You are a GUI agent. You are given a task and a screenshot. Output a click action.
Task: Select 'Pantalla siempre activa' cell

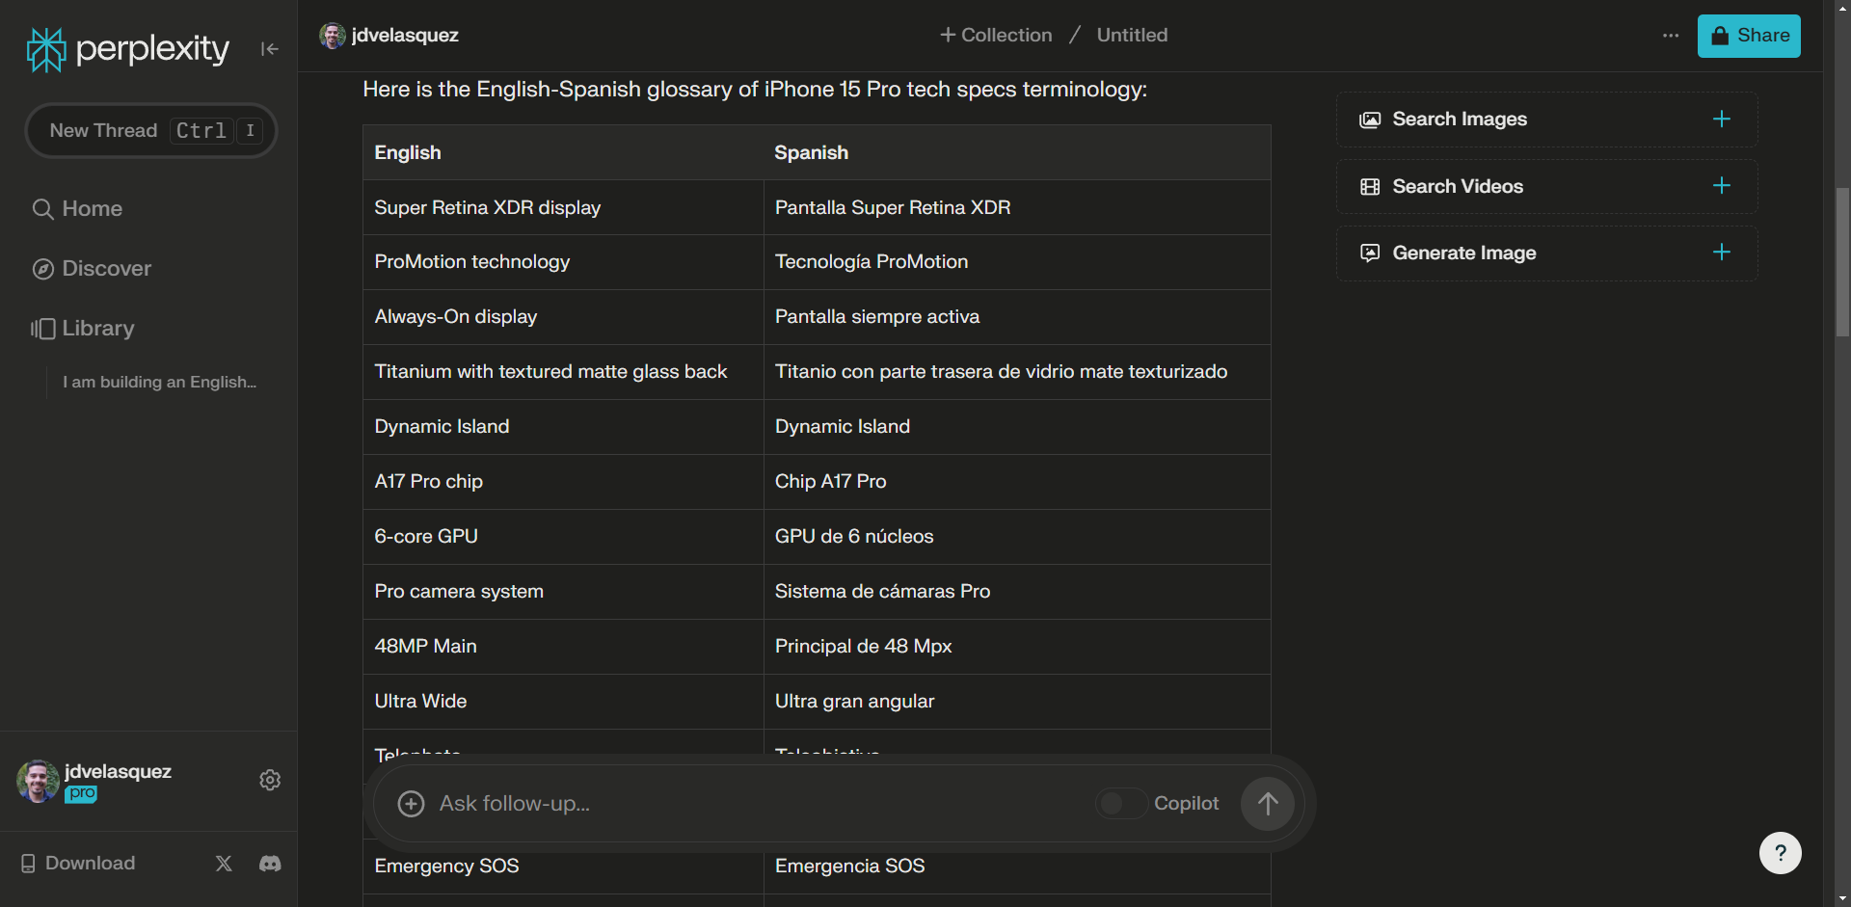(x=1017, y=317)
